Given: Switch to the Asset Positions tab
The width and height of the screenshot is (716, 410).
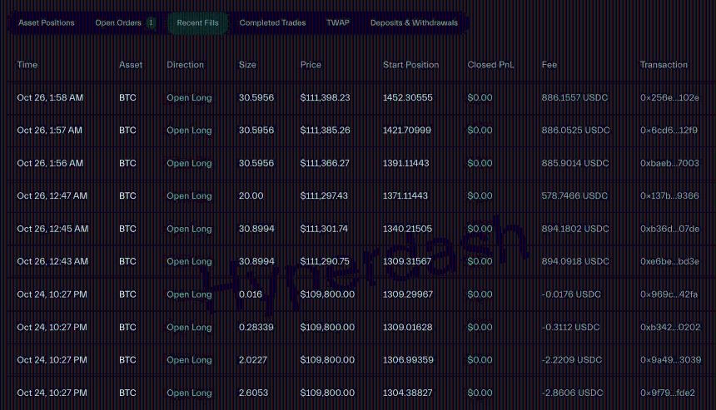Looking at the screenshot, I should tap(47, 23).
